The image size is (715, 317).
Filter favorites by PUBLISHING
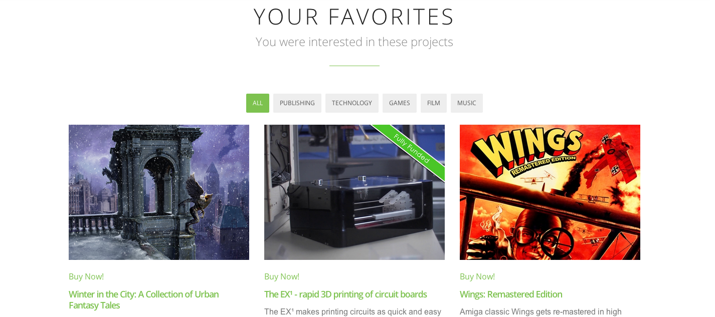click(x=297, y=103)
